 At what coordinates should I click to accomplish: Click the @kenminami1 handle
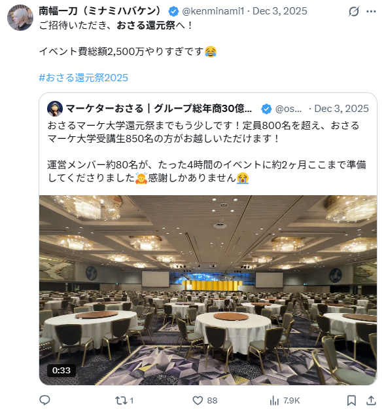tap(213, 11)
